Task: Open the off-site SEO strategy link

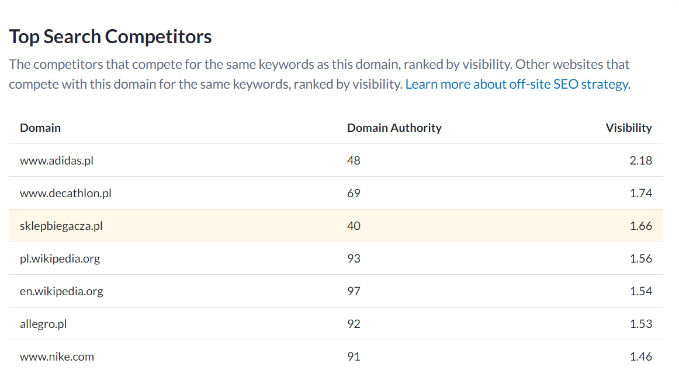Action: (x=518, y=84)
